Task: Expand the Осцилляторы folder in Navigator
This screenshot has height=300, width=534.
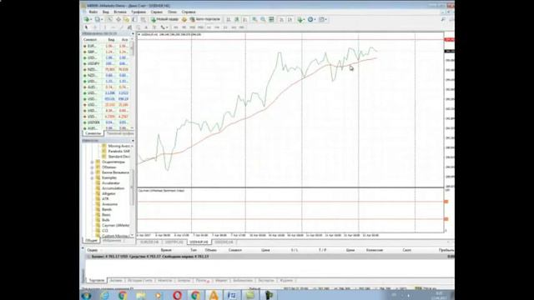Action: coord(92,162)
